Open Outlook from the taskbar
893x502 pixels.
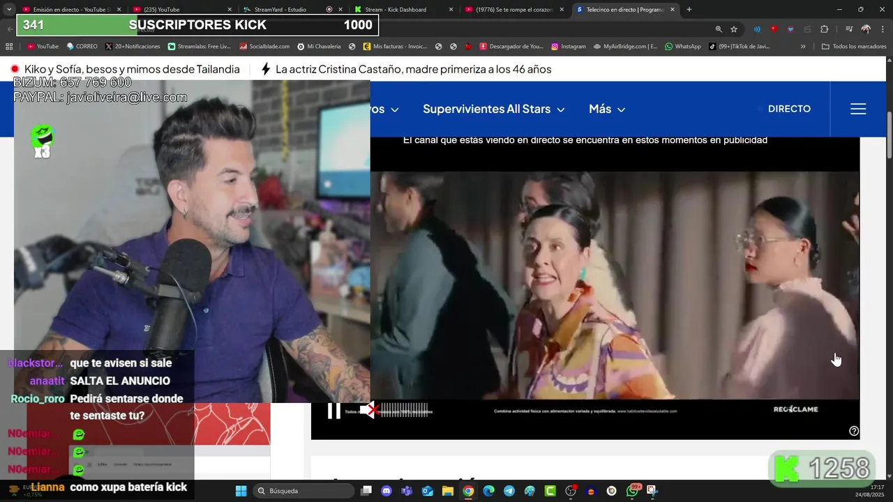[x=427, y=491]
